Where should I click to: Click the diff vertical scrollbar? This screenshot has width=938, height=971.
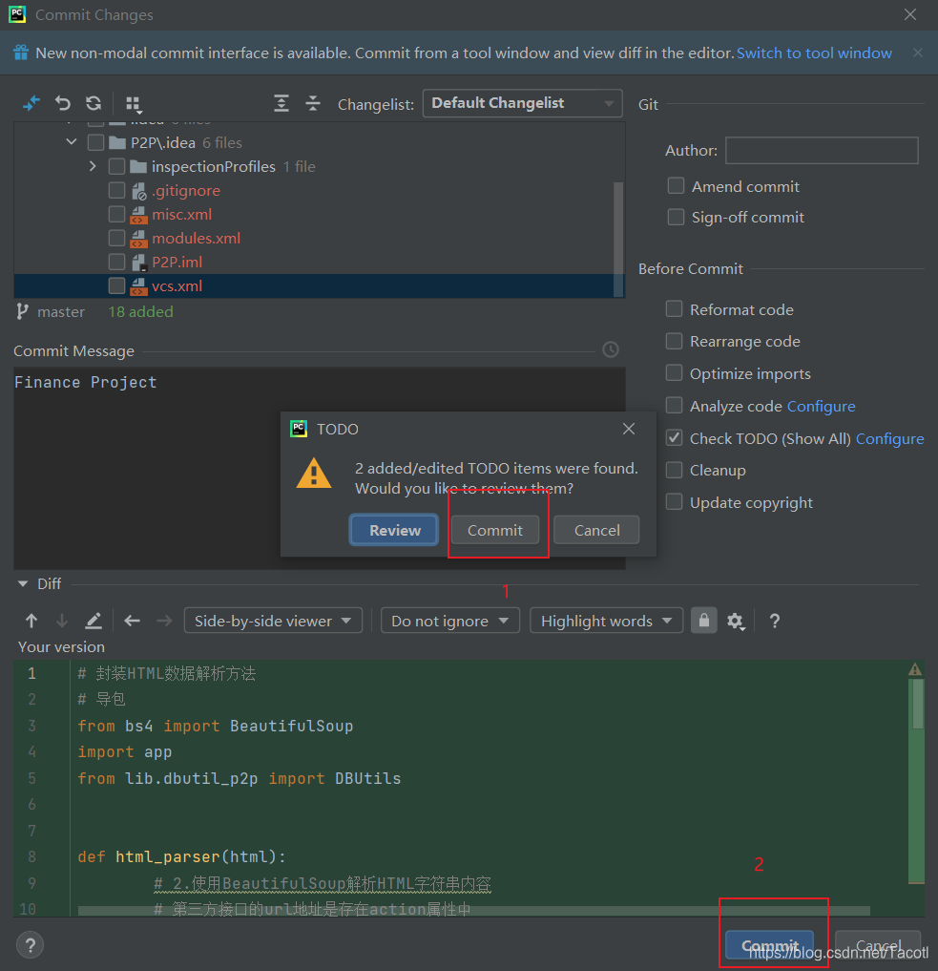point(917,705)
